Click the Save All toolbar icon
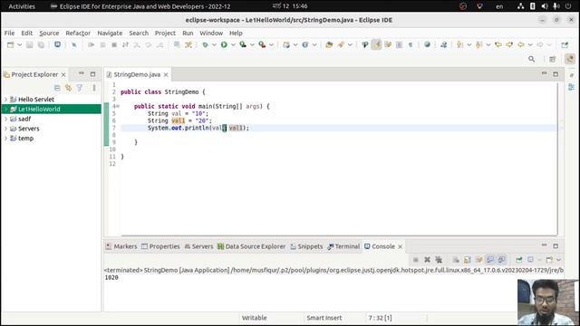Viewport: 580px width, 326px height. pyautogui.click(x=41, y=44)
